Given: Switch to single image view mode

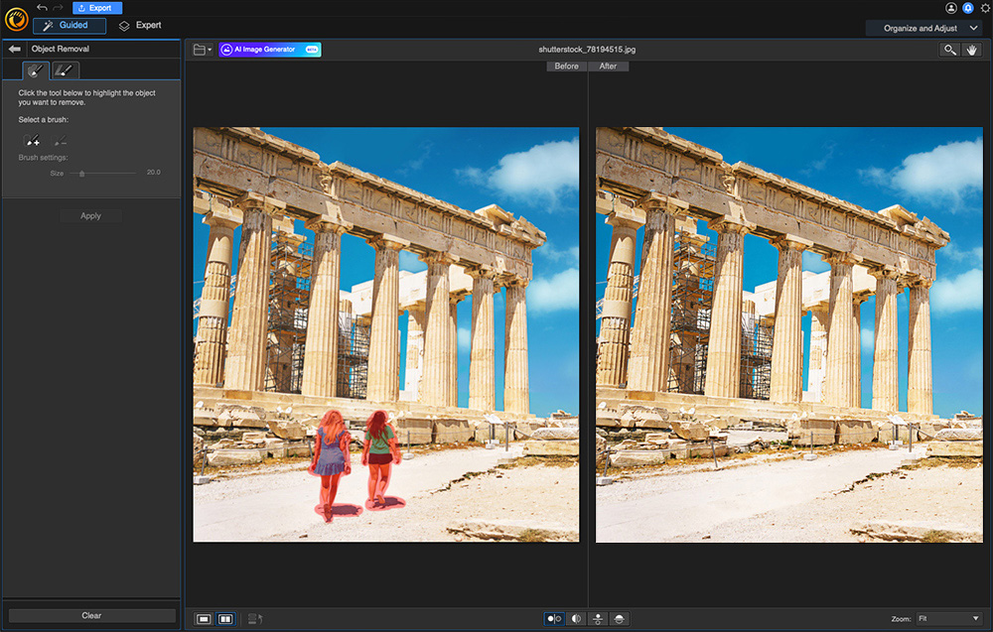Looking at the screenshot, I should tap(204, 619).
